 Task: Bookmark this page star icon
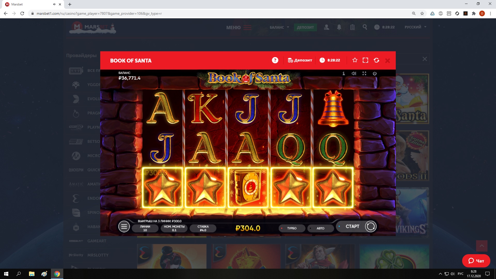point(422,13)
